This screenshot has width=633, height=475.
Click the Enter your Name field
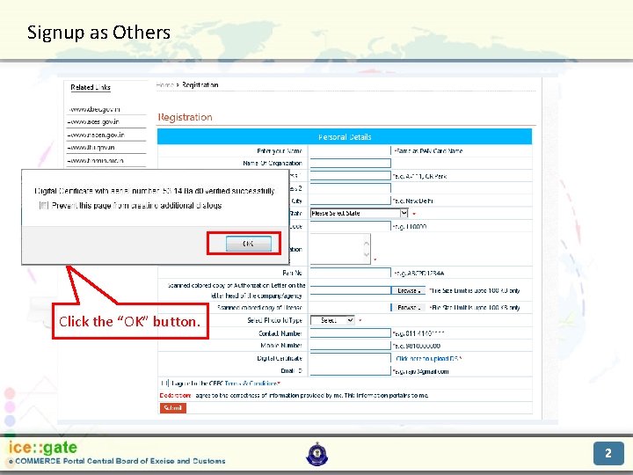tap(350, 150)
